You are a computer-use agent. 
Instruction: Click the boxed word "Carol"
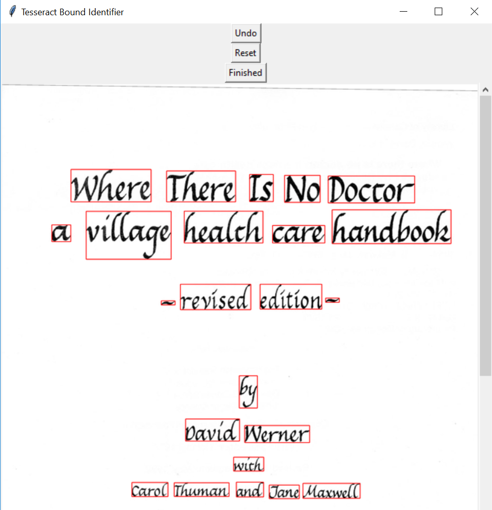click(150, 490)
